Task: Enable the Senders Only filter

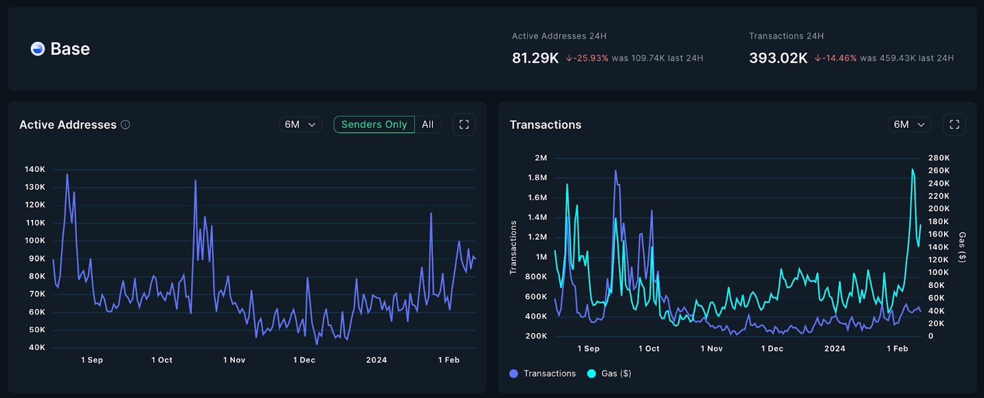Action: tap(374, 125)
